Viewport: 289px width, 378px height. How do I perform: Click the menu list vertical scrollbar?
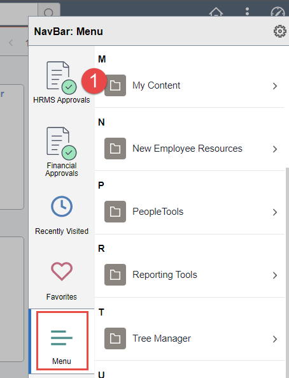click(x=287, y=272)
